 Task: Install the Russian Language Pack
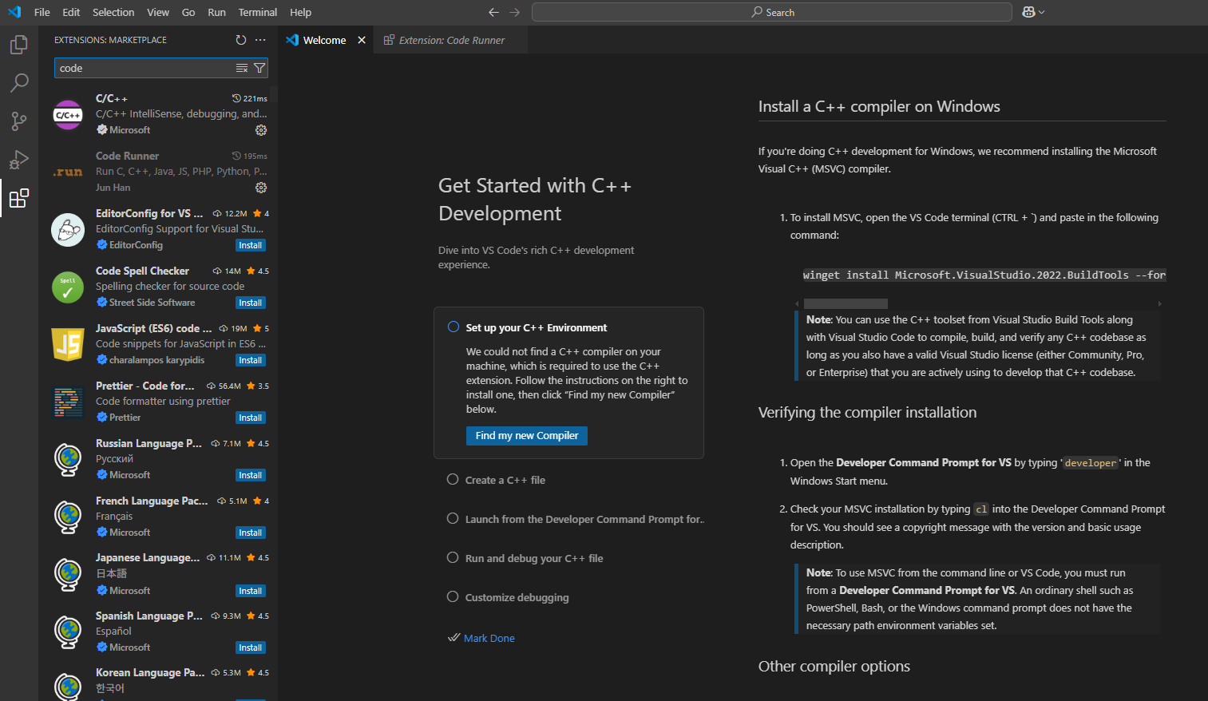click(251, 475)
